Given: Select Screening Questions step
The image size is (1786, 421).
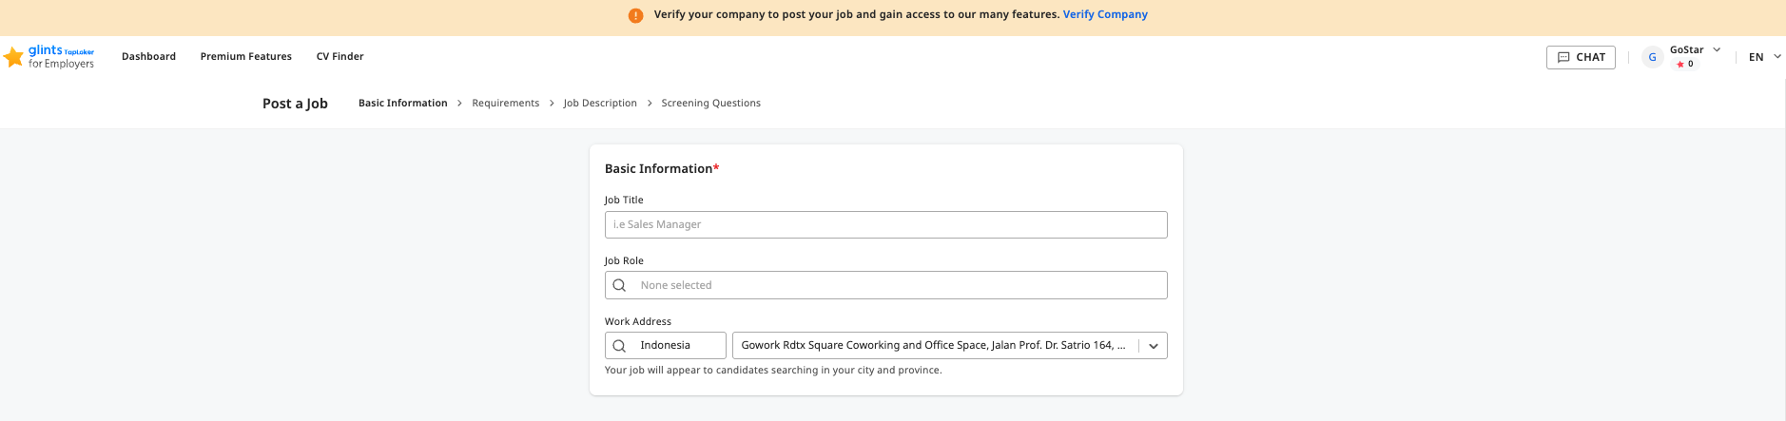Looking at the screenshot, I should 711,104.
